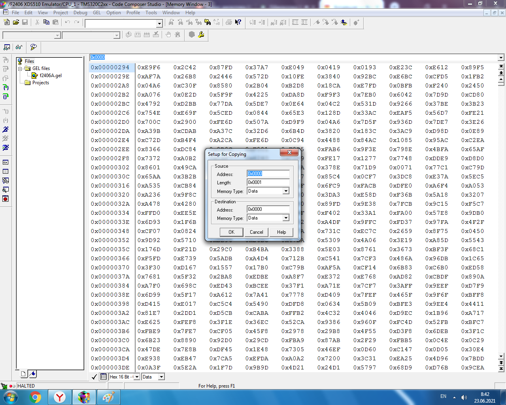This screenshot has height=405, width=506.
Task: Click Cancel in Setup for Copying dialog
Action: 256,232
